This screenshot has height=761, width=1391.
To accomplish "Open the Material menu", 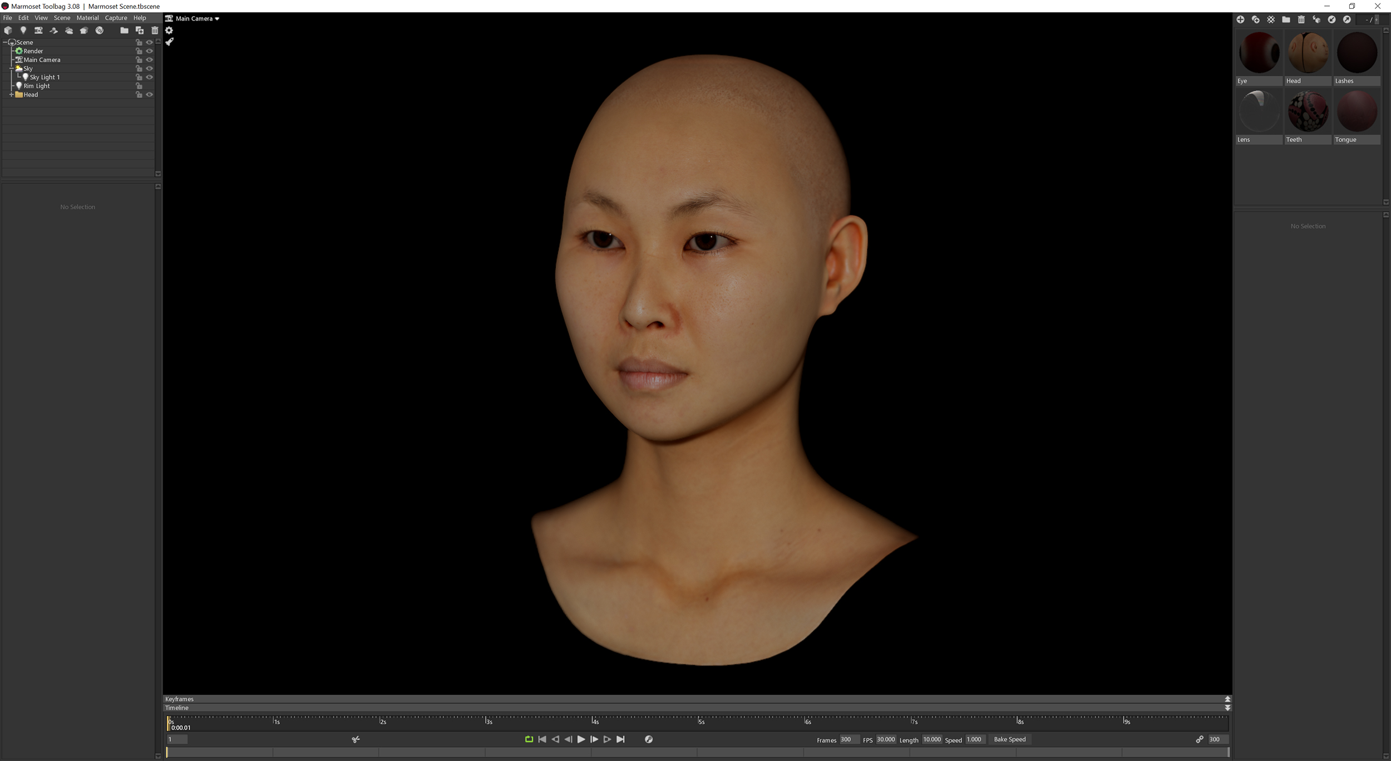I will click(x=87, y=17).
